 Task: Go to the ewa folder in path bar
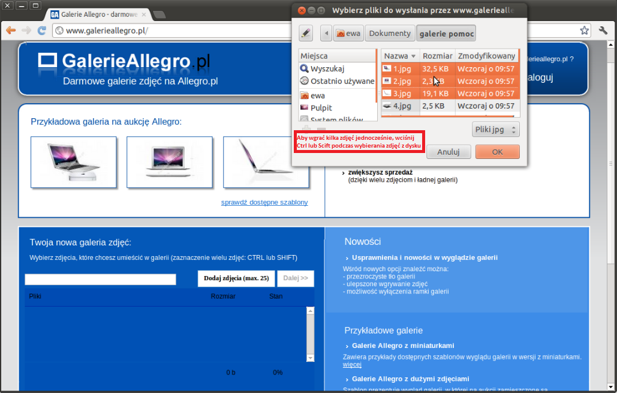(348, 33)
